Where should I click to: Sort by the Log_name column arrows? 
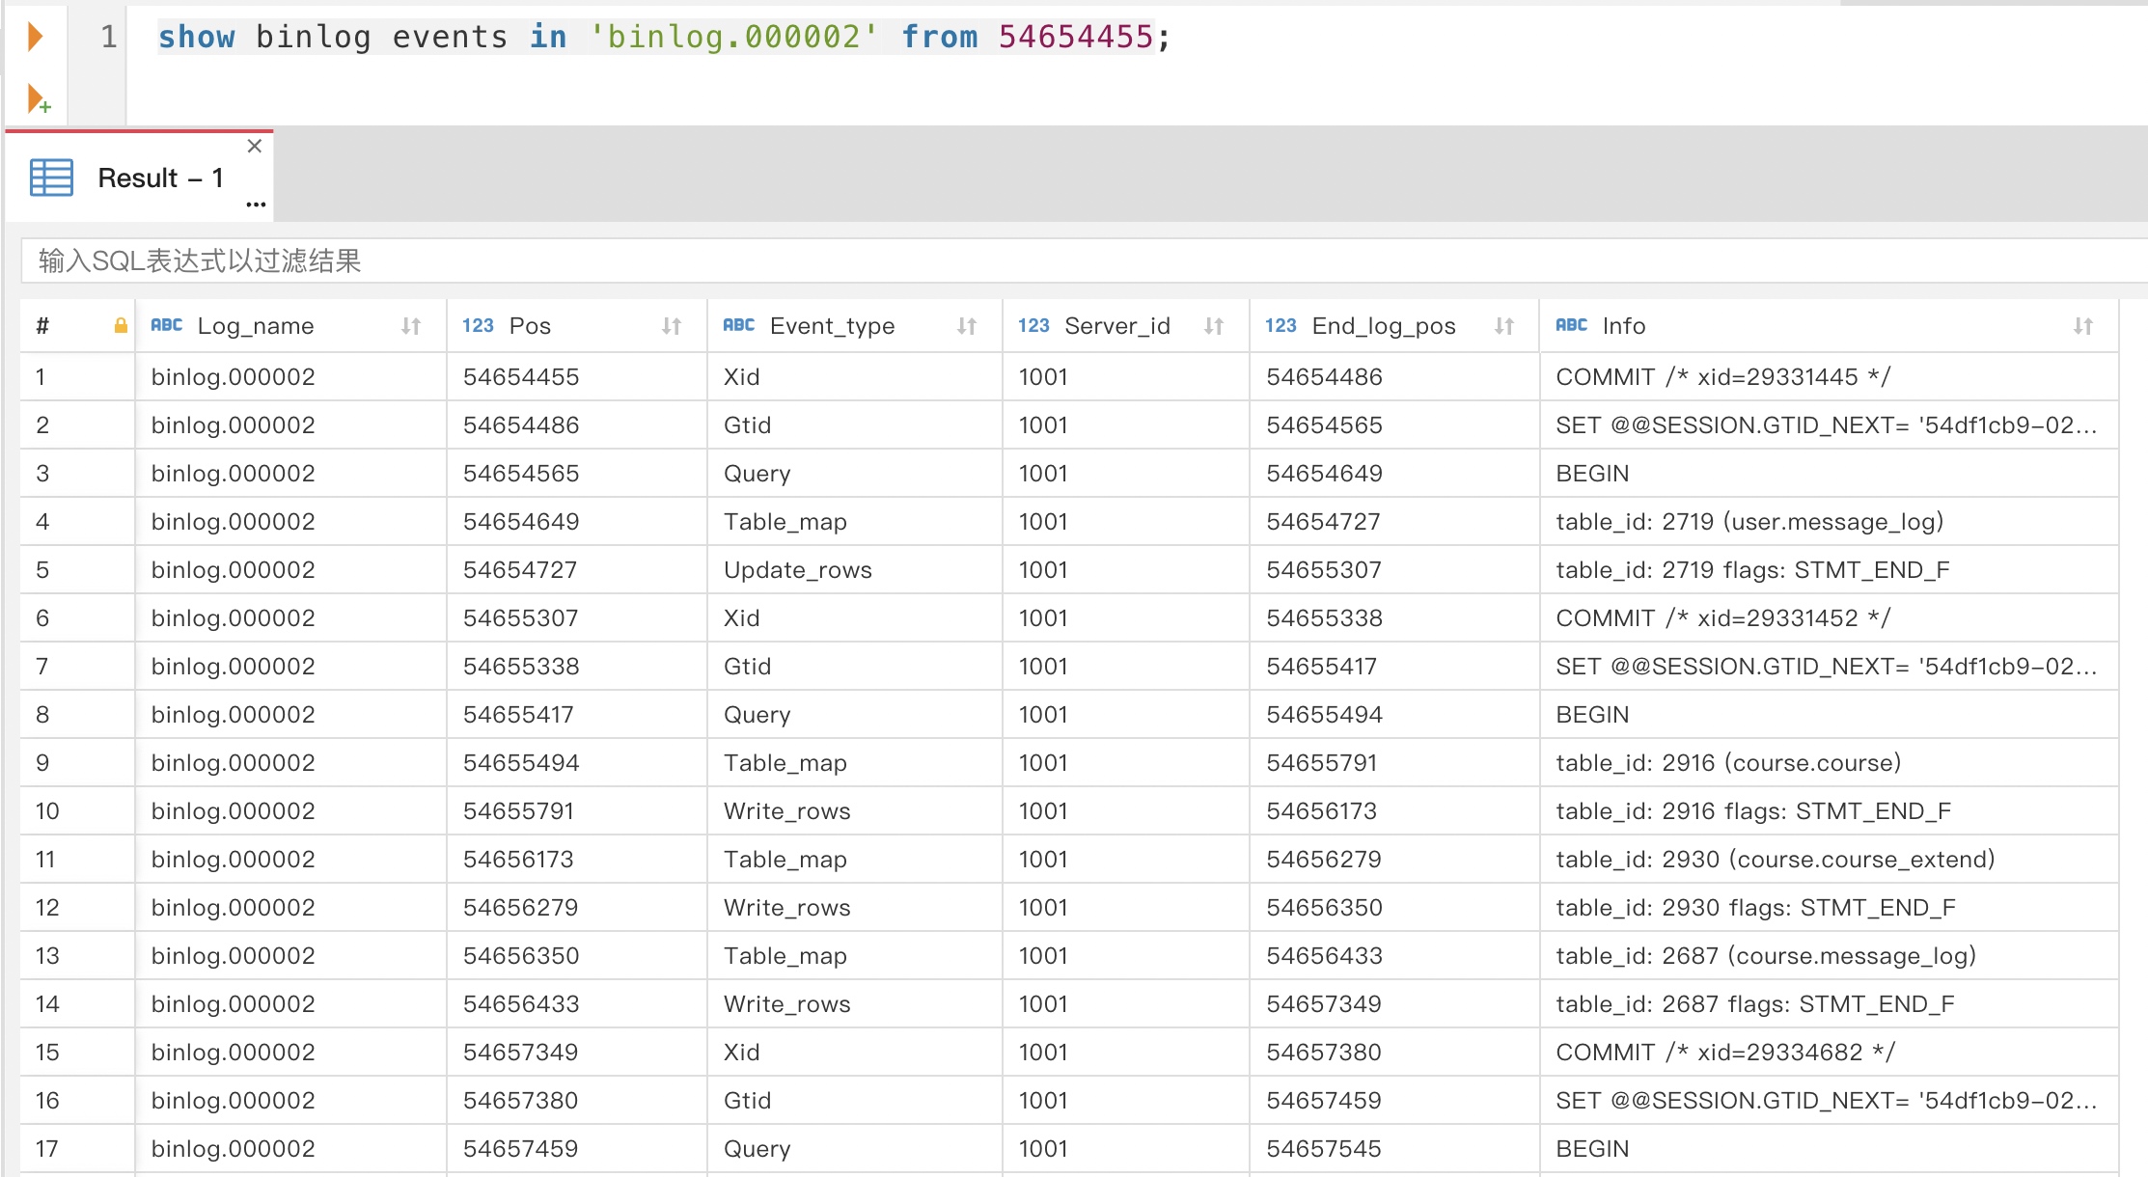(411, 326)
